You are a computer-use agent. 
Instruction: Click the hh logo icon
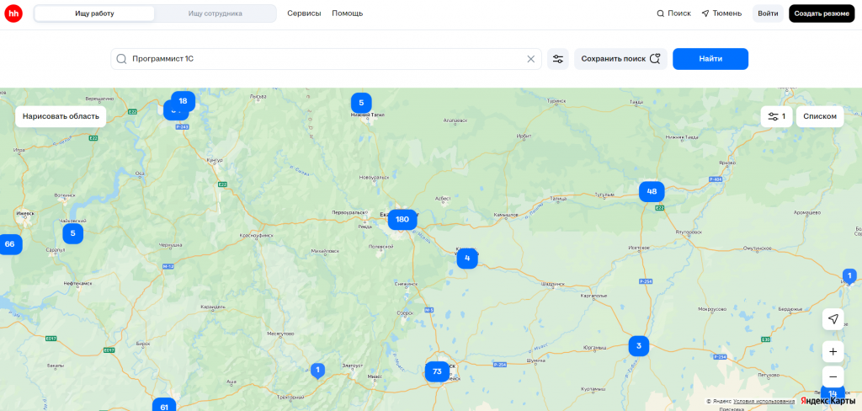[13, 13]
